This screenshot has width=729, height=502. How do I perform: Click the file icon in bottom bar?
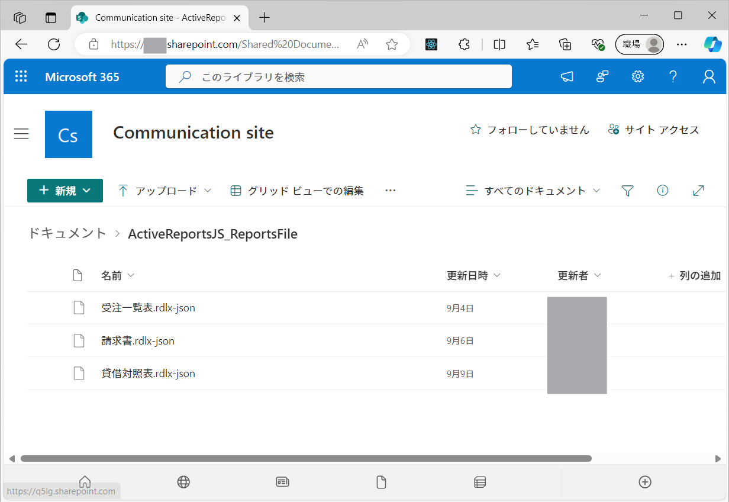[x=382, y=482]
